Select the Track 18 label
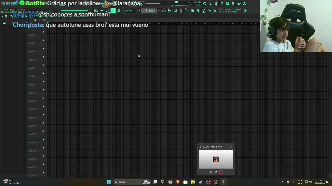The height and width of the screenshot is (186, 332). (32, 167)
